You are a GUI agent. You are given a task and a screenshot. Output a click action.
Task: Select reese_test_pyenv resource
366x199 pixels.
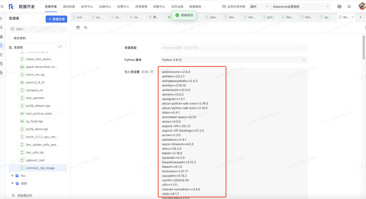point(38,59)
